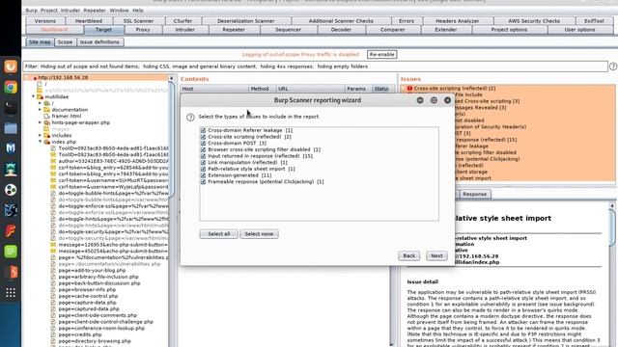Switch to the Scope sub-tab

pos(65,42)
